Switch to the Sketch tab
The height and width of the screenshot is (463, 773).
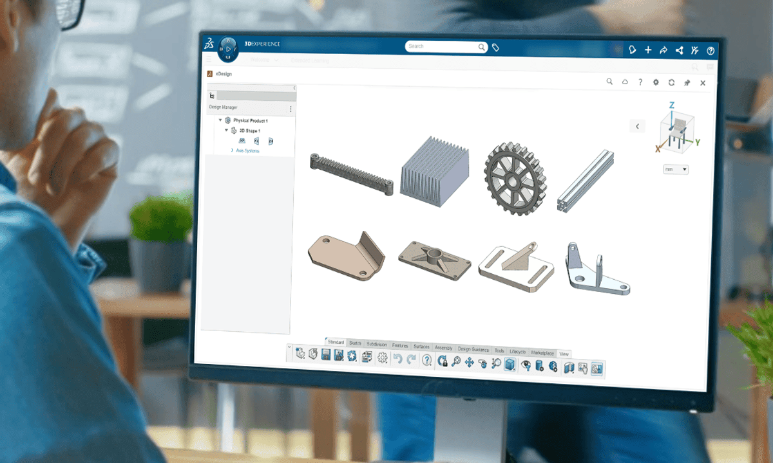[x=355, y=343]
